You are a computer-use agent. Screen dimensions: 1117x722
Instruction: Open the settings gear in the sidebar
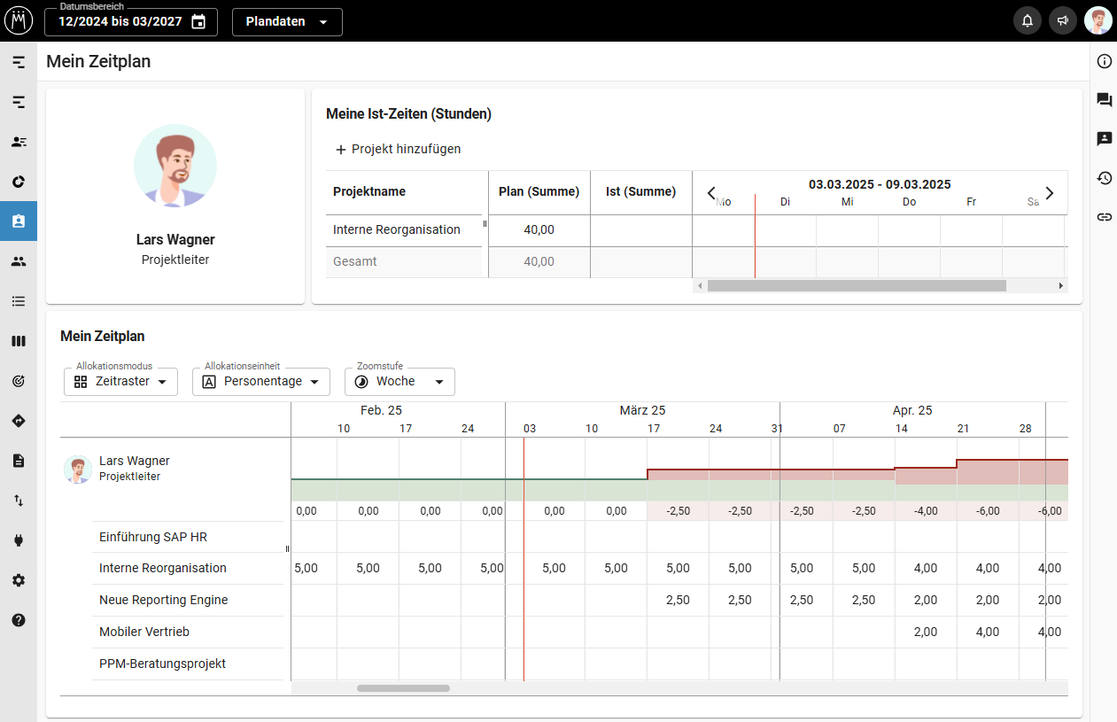[x=19, y=580]
